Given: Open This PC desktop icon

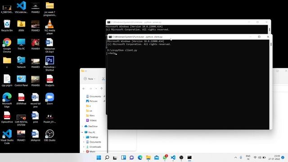Looking at the screenshot, I should click(21, 44).
